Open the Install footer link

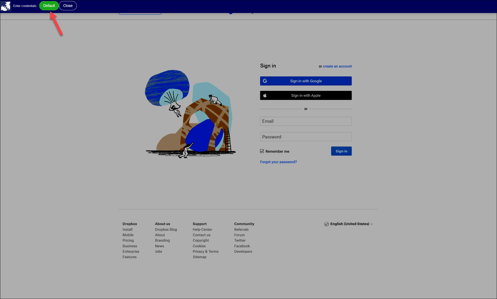(x=127, y=230)
